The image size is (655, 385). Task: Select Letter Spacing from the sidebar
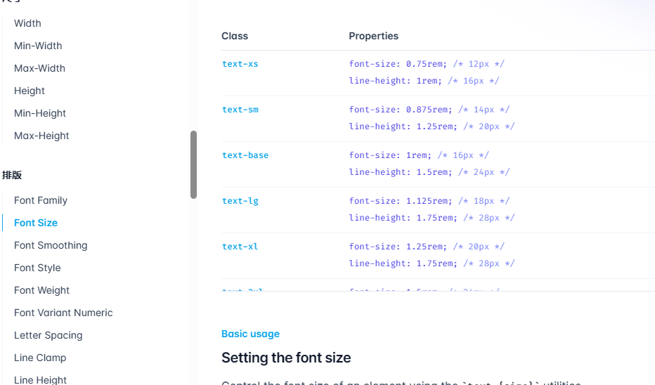[48, 335]
